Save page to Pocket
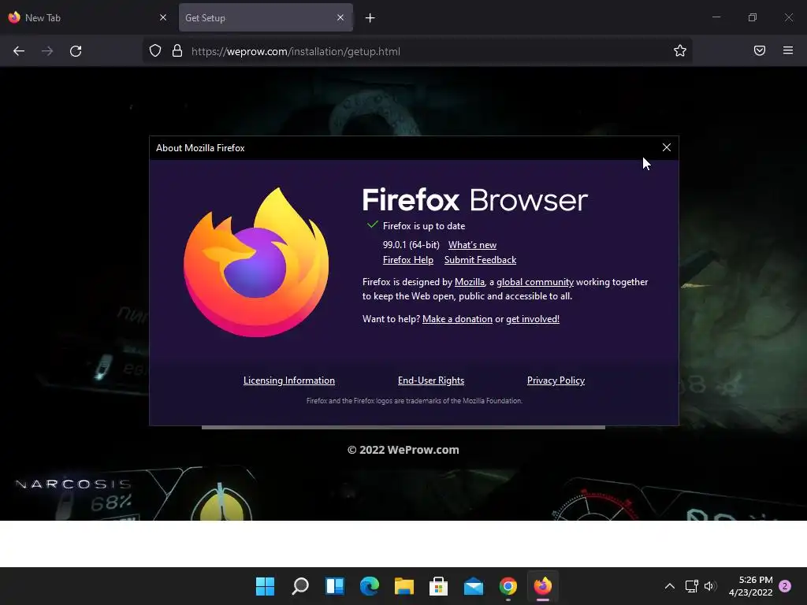The image size is (807, 605). pyautogui.click(x=760, y=50)
